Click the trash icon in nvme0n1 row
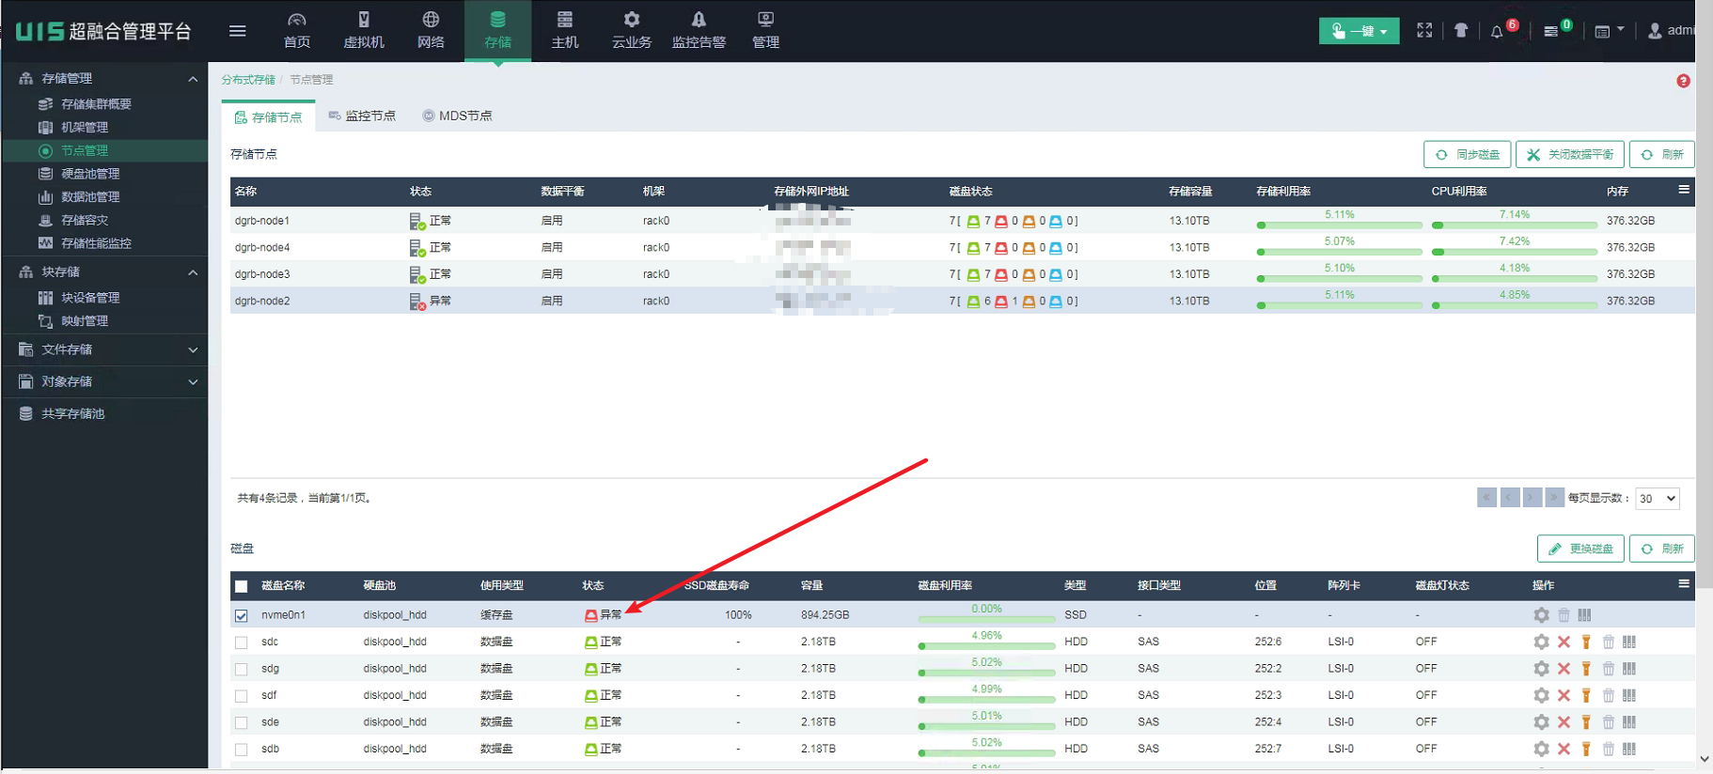This screenshot has width=1713, height=774. [x=1564, y=615]
